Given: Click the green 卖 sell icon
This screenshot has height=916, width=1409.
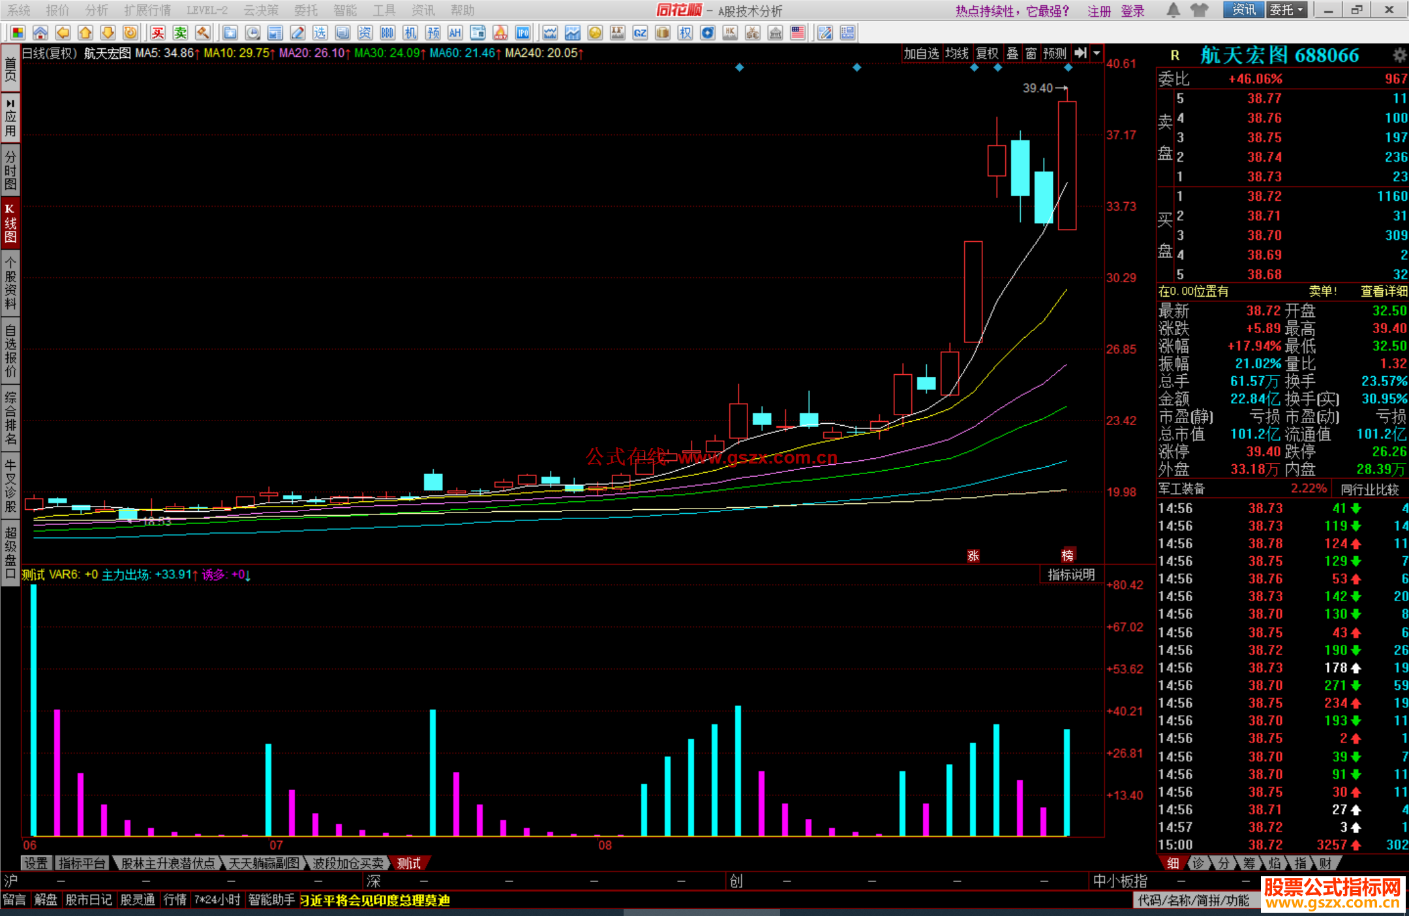Looking at the screenshot, I should (x=181, y=33).
